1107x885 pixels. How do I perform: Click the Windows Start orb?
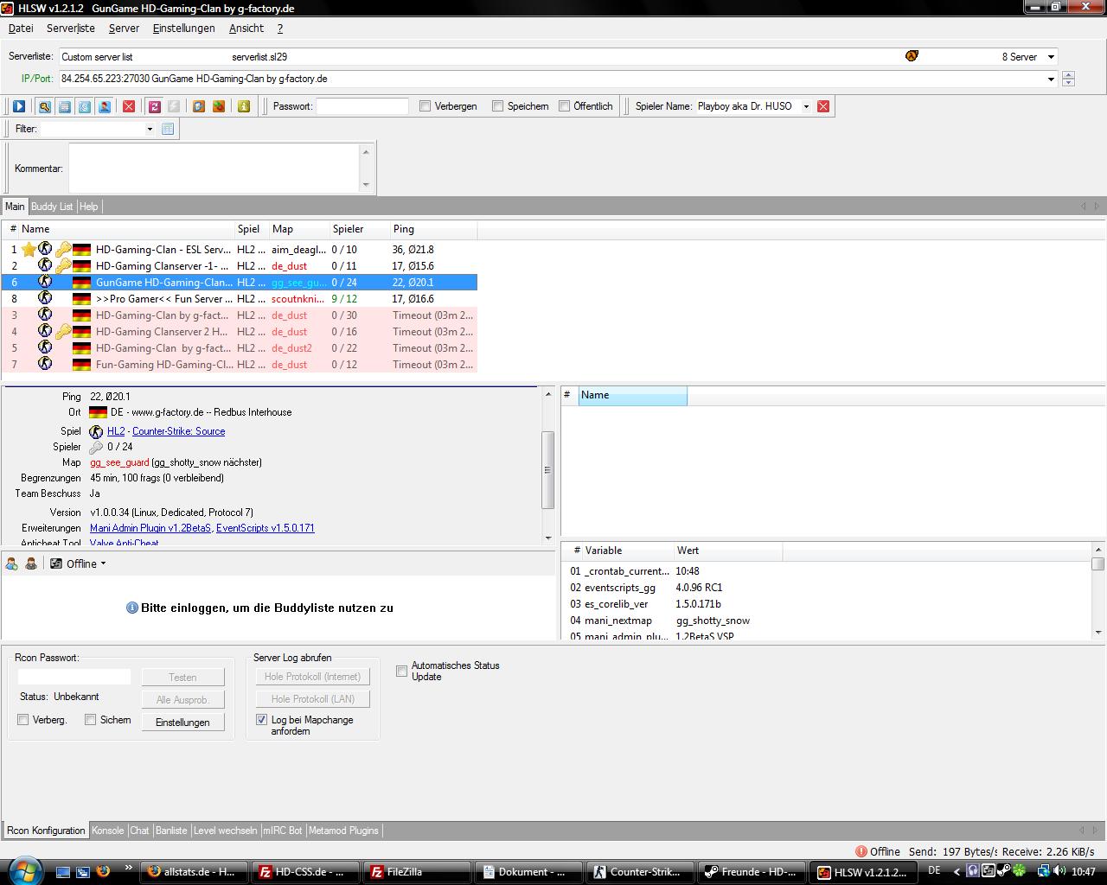(23, 869)
